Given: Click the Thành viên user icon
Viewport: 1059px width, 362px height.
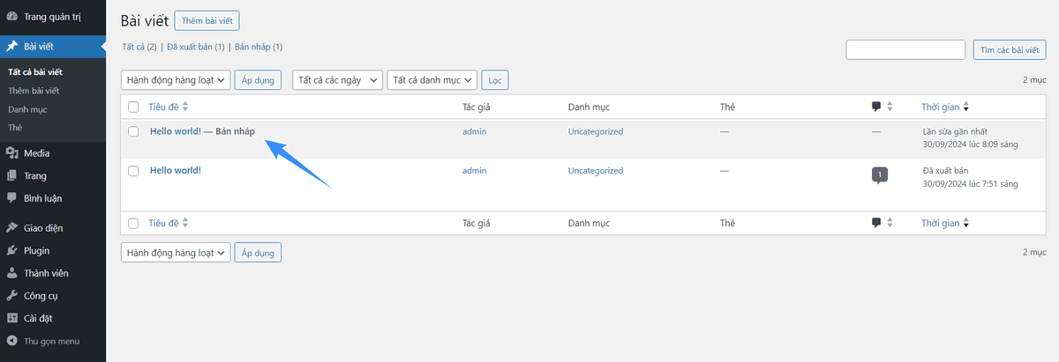Looking at the screenshot, I should (11, 273).
